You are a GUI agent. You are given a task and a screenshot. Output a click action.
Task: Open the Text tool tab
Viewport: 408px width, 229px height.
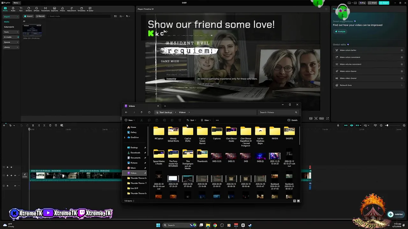pyautogui.click(x=21, y=9)
